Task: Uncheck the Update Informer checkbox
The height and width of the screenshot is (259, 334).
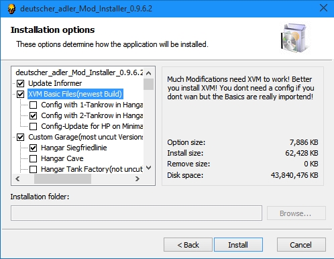Action: coord(21,83)
